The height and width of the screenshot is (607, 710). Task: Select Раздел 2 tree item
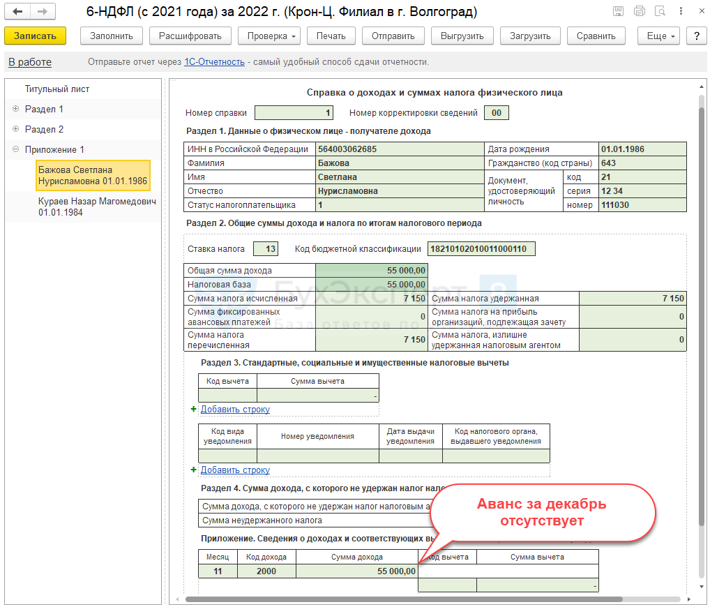coord(44,129)
